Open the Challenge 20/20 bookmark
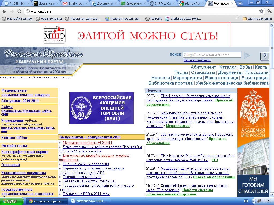The width and height of the screenshot is (274, 205). 183,19
